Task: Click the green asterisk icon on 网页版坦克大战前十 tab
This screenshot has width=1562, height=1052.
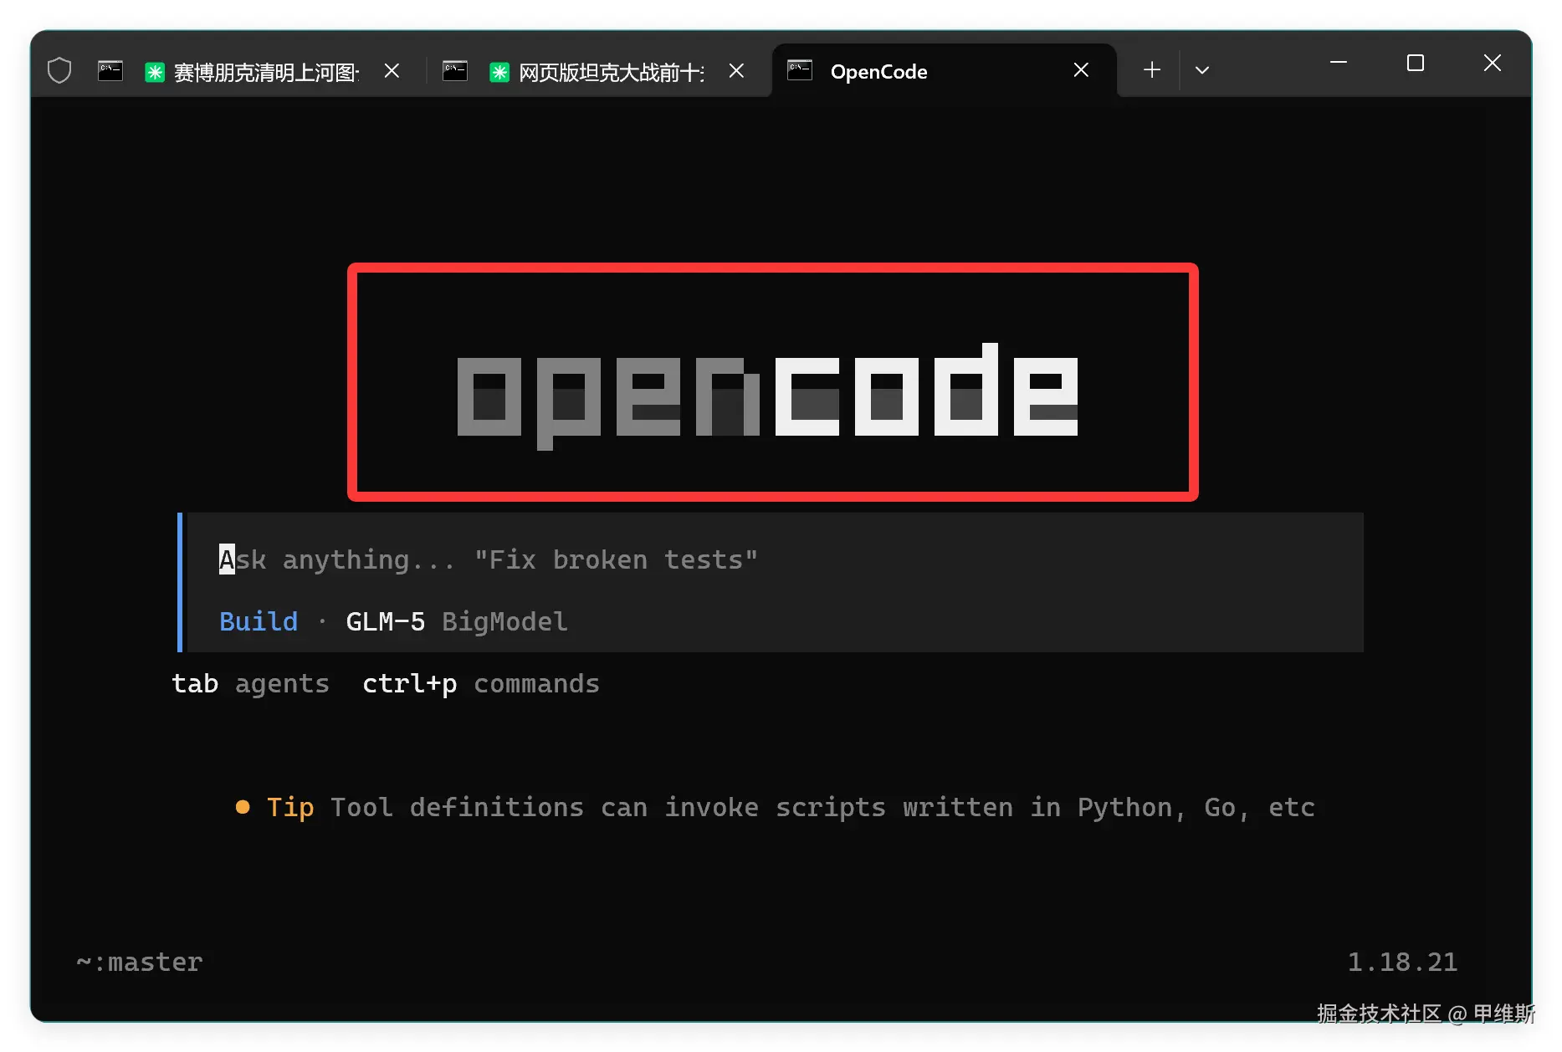Action: click(499, 72)
